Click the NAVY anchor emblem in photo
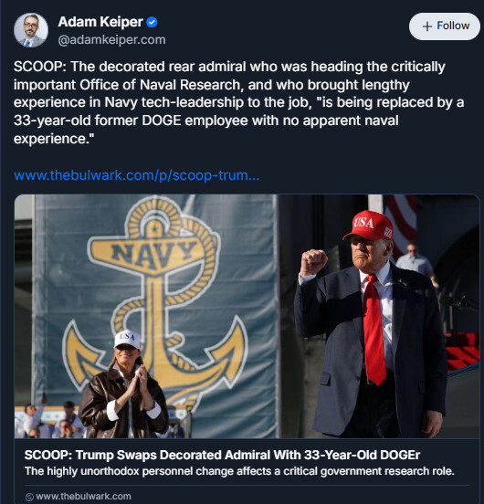The image size is (484, 504). point(154,299)
